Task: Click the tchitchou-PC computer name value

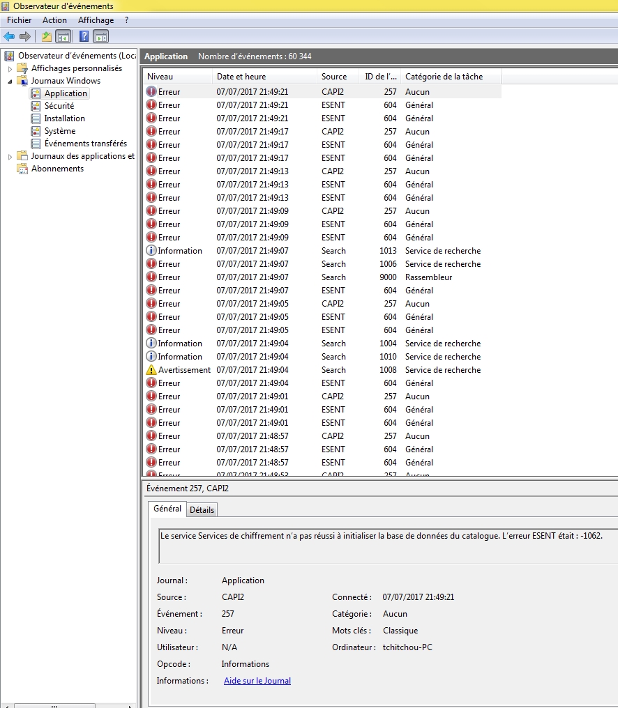Action: coord(407,647)
